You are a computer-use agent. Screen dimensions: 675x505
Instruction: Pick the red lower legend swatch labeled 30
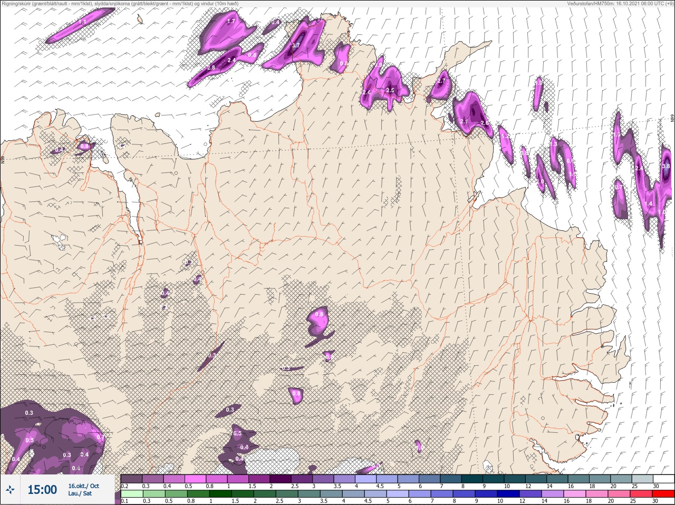[x=663, y=493]
